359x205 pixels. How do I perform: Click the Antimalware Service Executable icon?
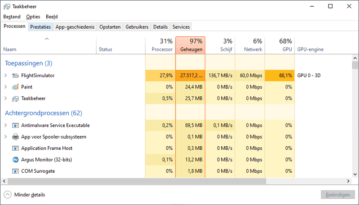coord(15,126)
